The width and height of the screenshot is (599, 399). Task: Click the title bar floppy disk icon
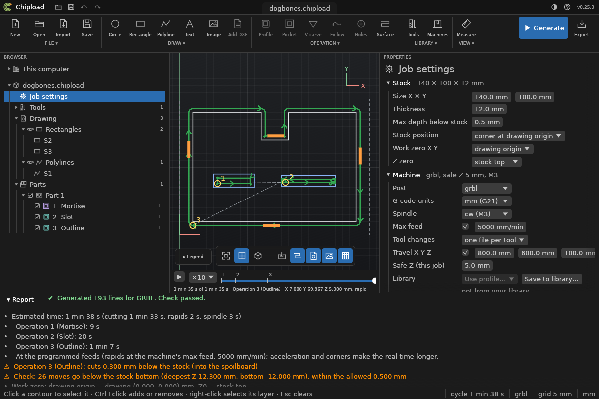click(x=71, y=7)
